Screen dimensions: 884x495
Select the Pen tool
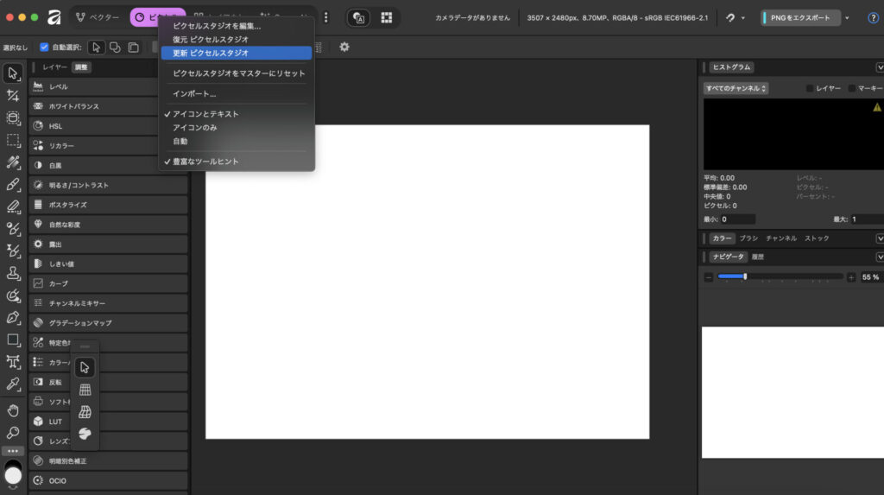pos(13,317)
